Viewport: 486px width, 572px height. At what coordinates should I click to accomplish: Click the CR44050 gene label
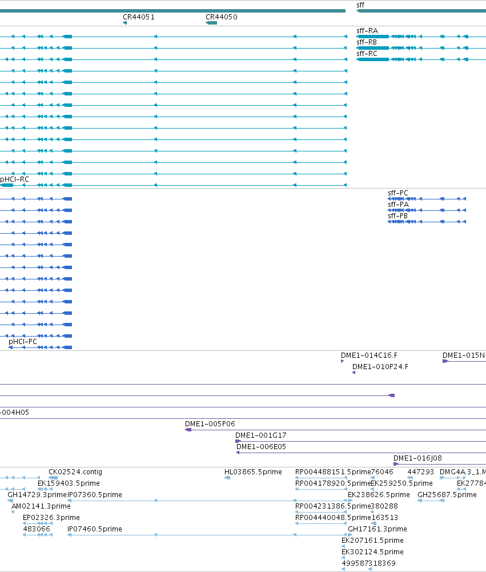tap(222, 17)
